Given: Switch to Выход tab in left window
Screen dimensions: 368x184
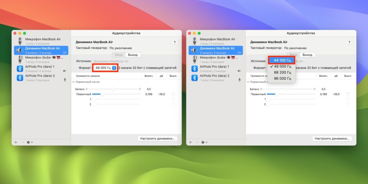Looking at the screenshot, I should [133, 55].
